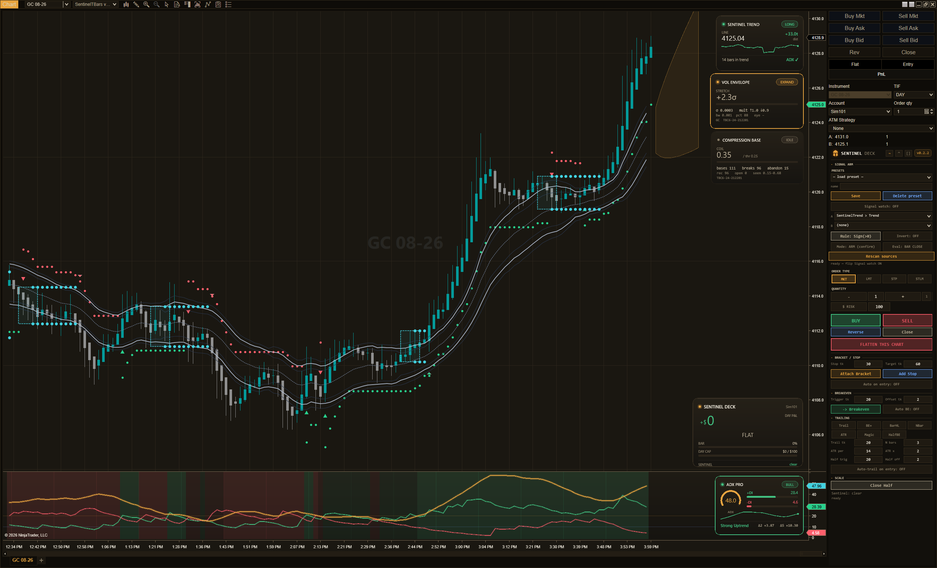
Task: Select the drawing tools pencil icon
Action: [136, 4]
